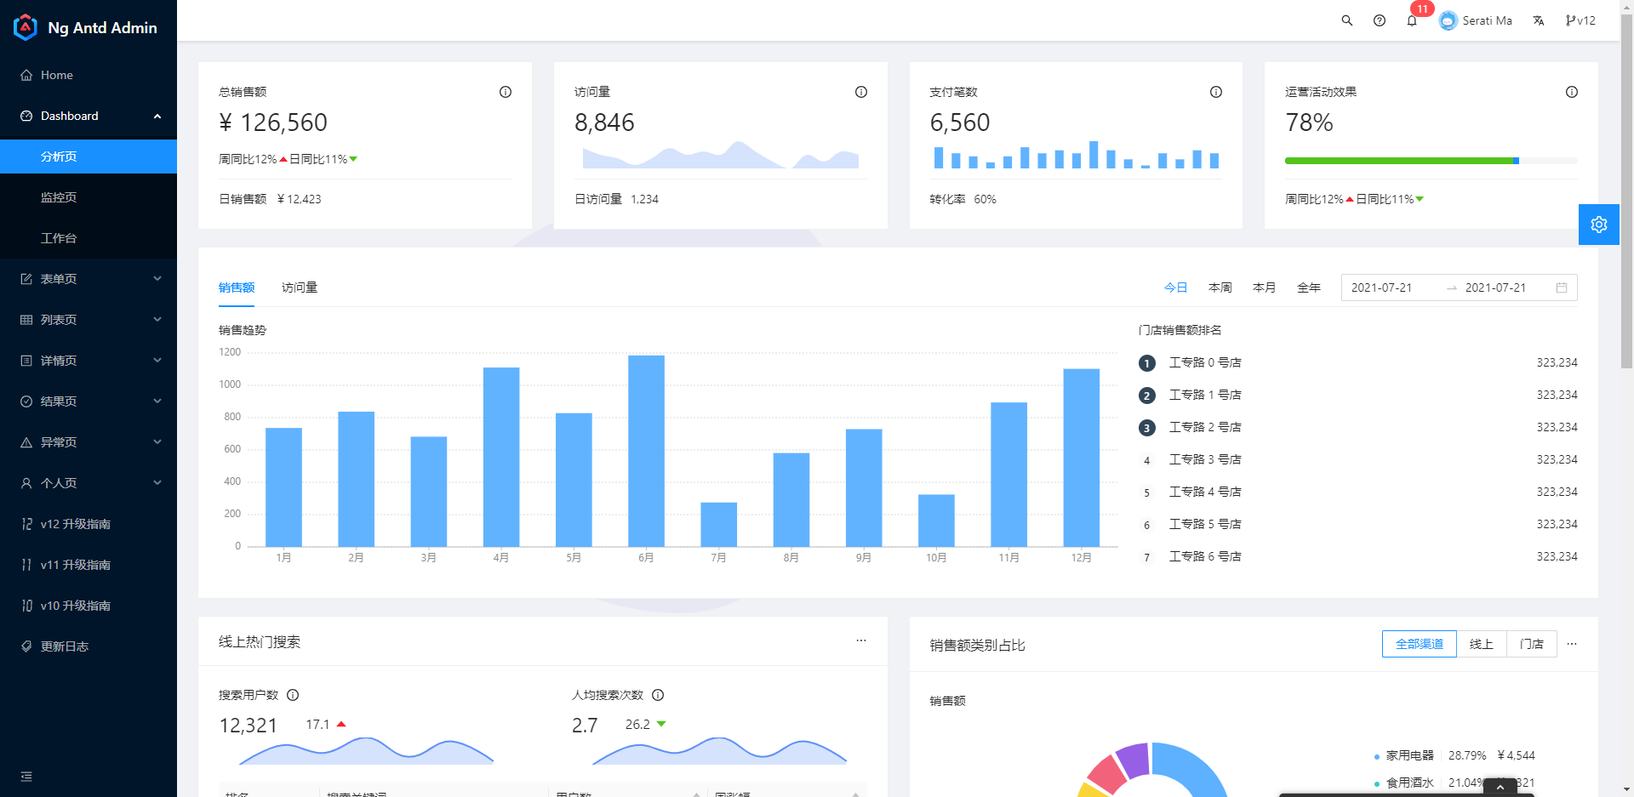Expand the 表单页 sidebar submenu
1634x797 pixels.
tap(89, 279)
